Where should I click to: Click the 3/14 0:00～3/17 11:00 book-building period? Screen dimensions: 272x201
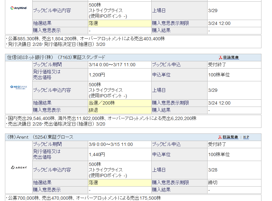[112, 65]
